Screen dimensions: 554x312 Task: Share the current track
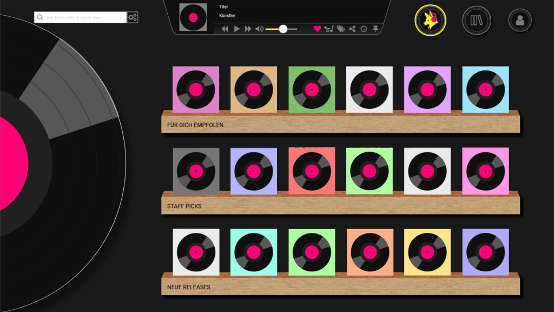(x=352, y=29)
